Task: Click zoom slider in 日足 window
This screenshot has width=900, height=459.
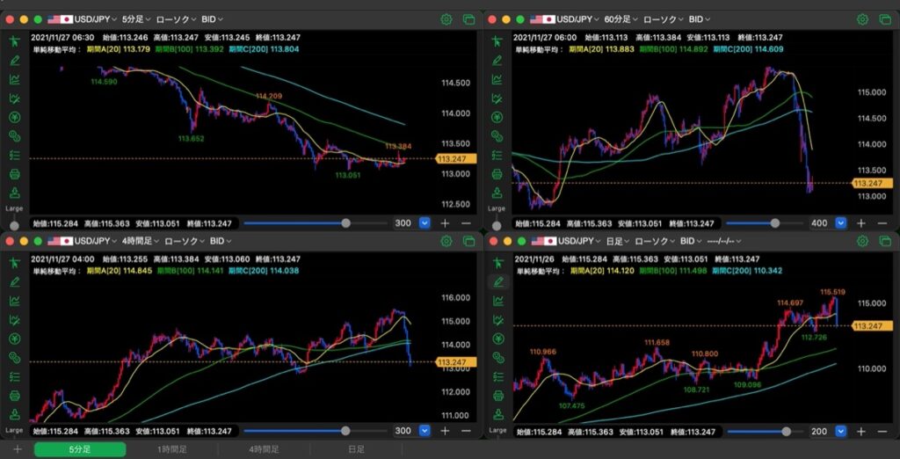Action: coord(765,431)
